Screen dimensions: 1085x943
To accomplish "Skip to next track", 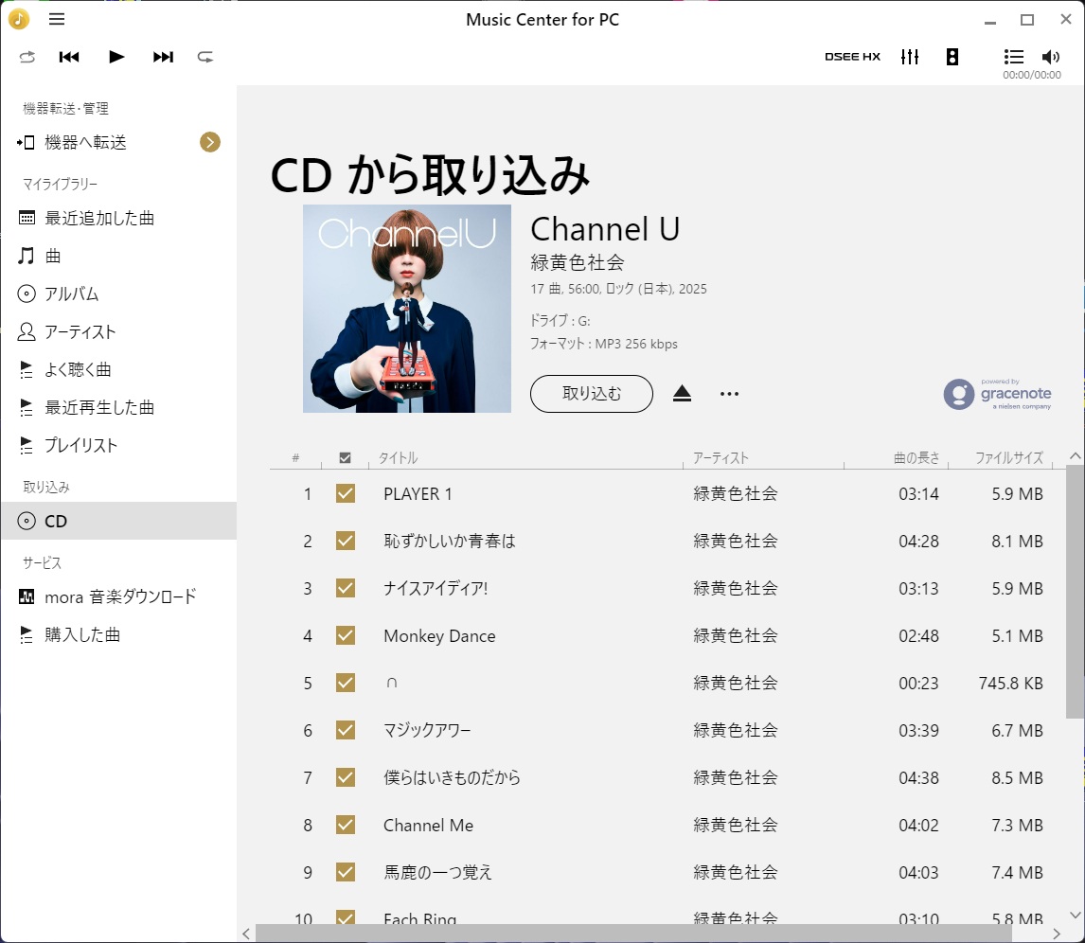I will tap(163, 57).
